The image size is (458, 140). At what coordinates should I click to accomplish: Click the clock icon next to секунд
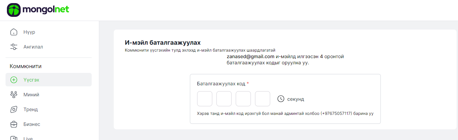(281, 99)
